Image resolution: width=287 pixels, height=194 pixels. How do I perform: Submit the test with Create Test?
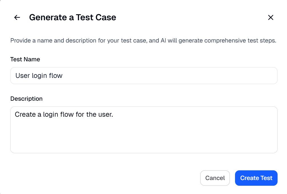[256, 178]
